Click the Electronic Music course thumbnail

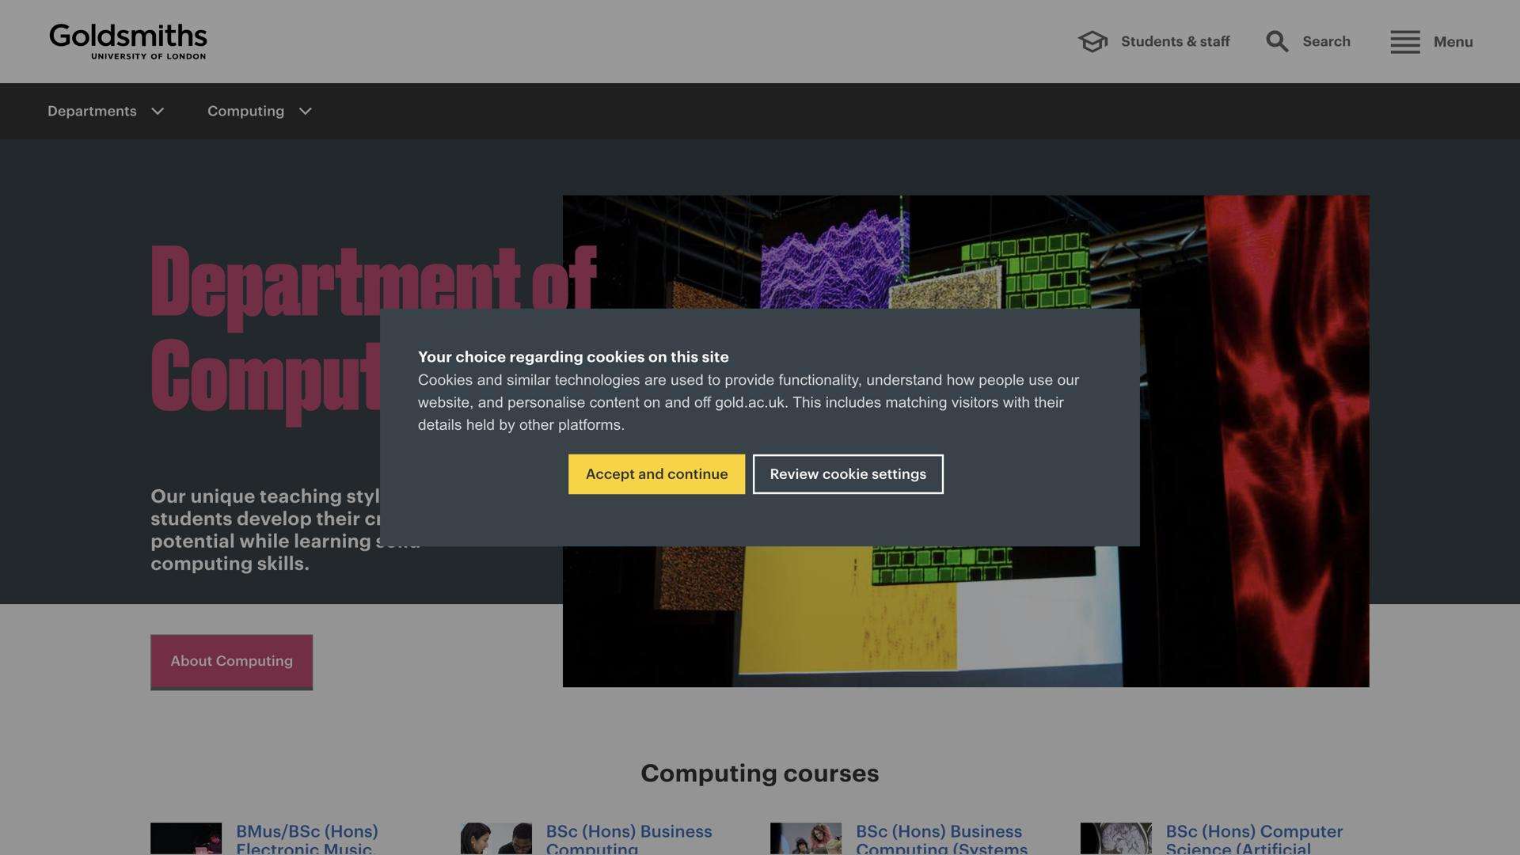(x=186, y=839)
